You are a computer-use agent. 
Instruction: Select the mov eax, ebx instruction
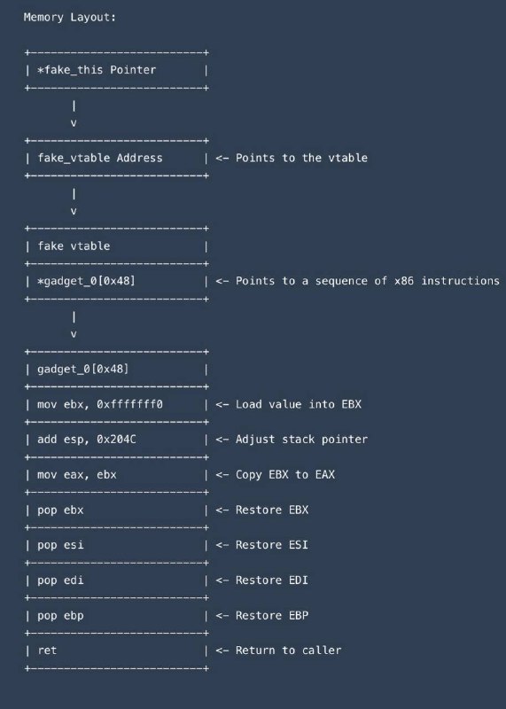click(x=117, y=475)
